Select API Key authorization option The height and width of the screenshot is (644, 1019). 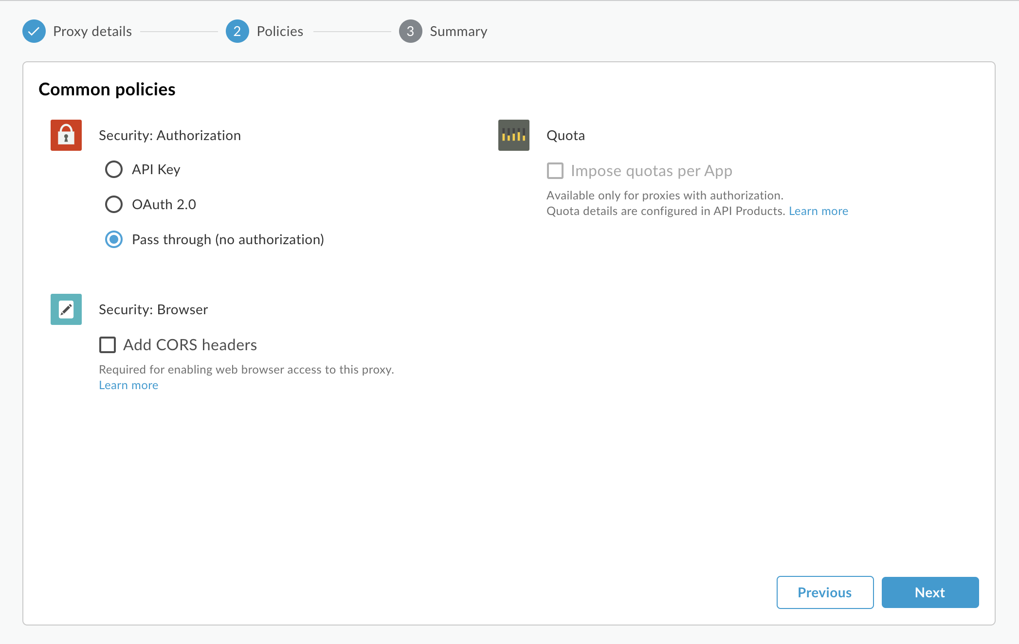tap(113, 170)
